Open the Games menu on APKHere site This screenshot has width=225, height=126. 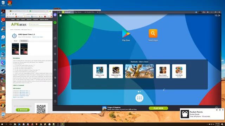click(23, 20)
